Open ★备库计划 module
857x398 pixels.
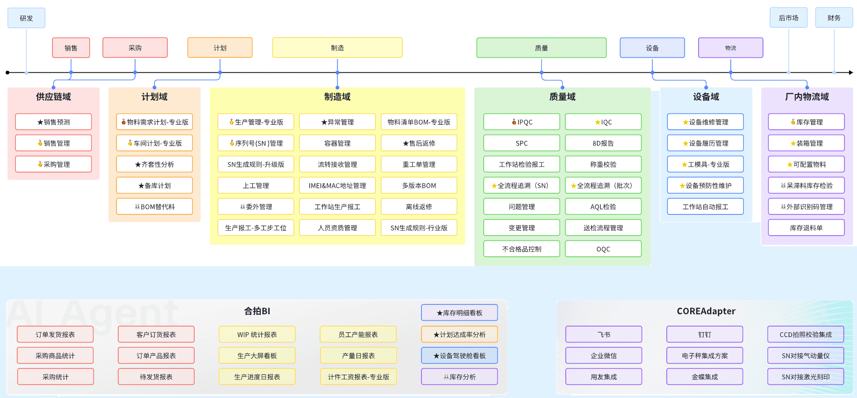point(154,185)
